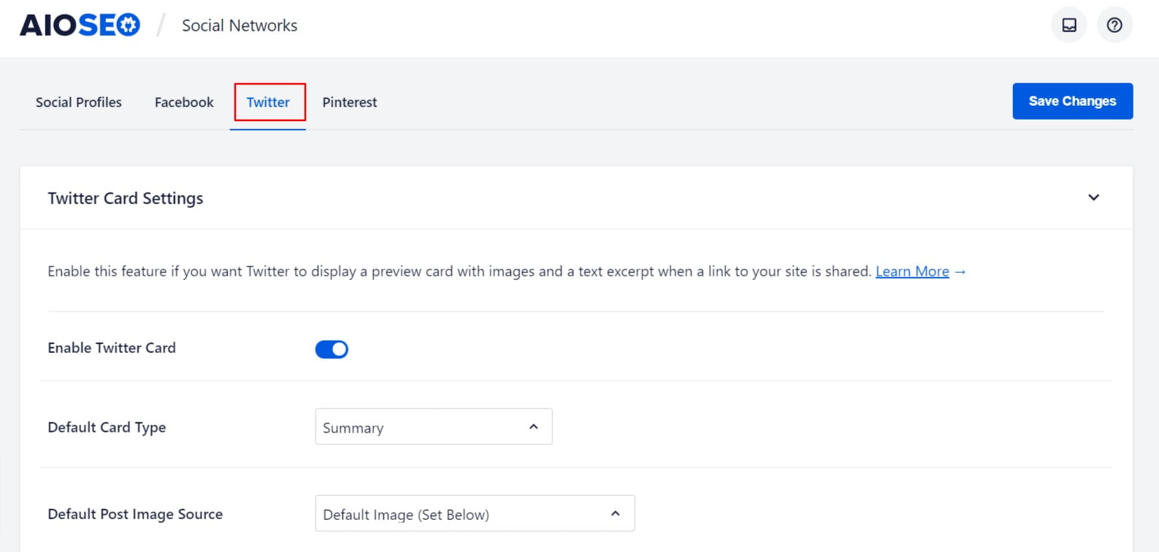This screenshot has height=552, width=1159.
Task: Disable the Enable Twitter Card switch
Action: click(332, 349)
